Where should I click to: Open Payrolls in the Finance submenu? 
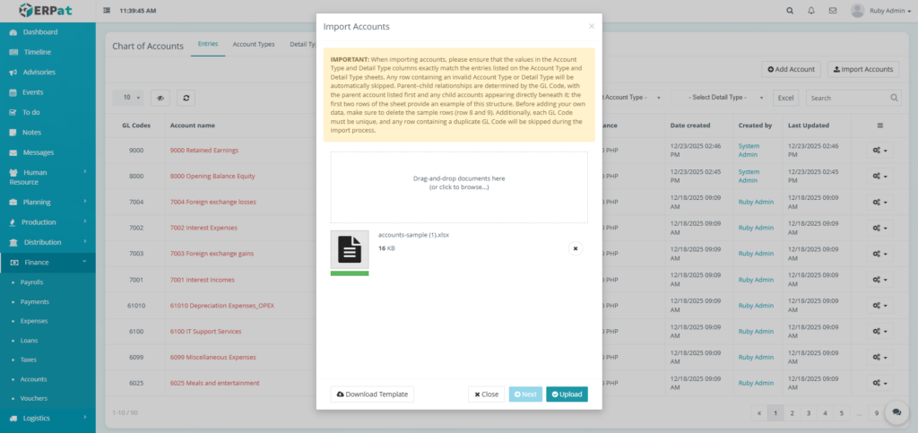tap(31, 281)
